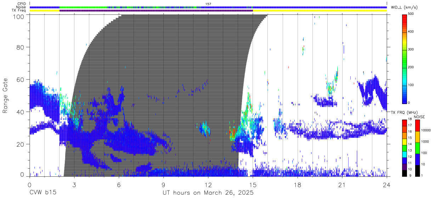Click the 300 label on width colorbar

tap(411, 49)
